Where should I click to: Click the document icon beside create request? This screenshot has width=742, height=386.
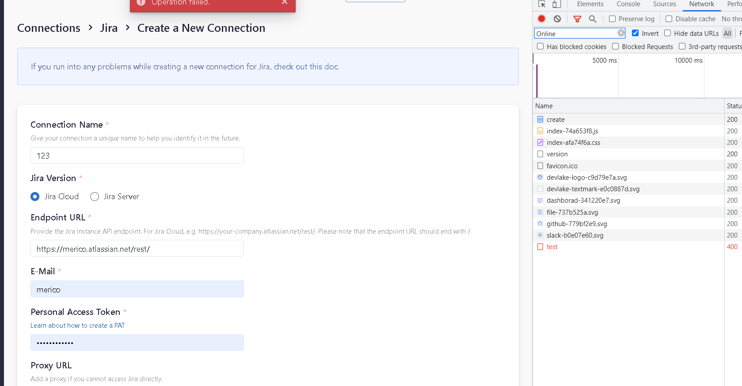540,119
